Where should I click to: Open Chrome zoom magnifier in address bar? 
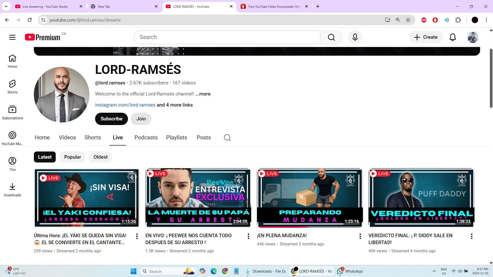tap(398, 20)
